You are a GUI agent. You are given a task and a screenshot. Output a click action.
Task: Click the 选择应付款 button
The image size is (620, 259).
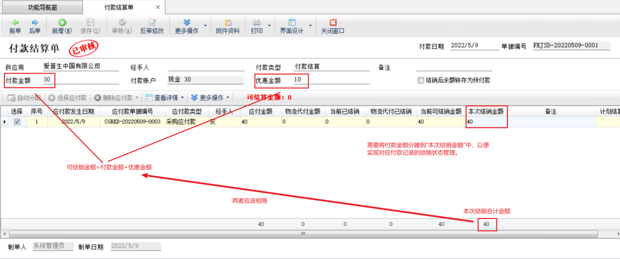(67, 98)
